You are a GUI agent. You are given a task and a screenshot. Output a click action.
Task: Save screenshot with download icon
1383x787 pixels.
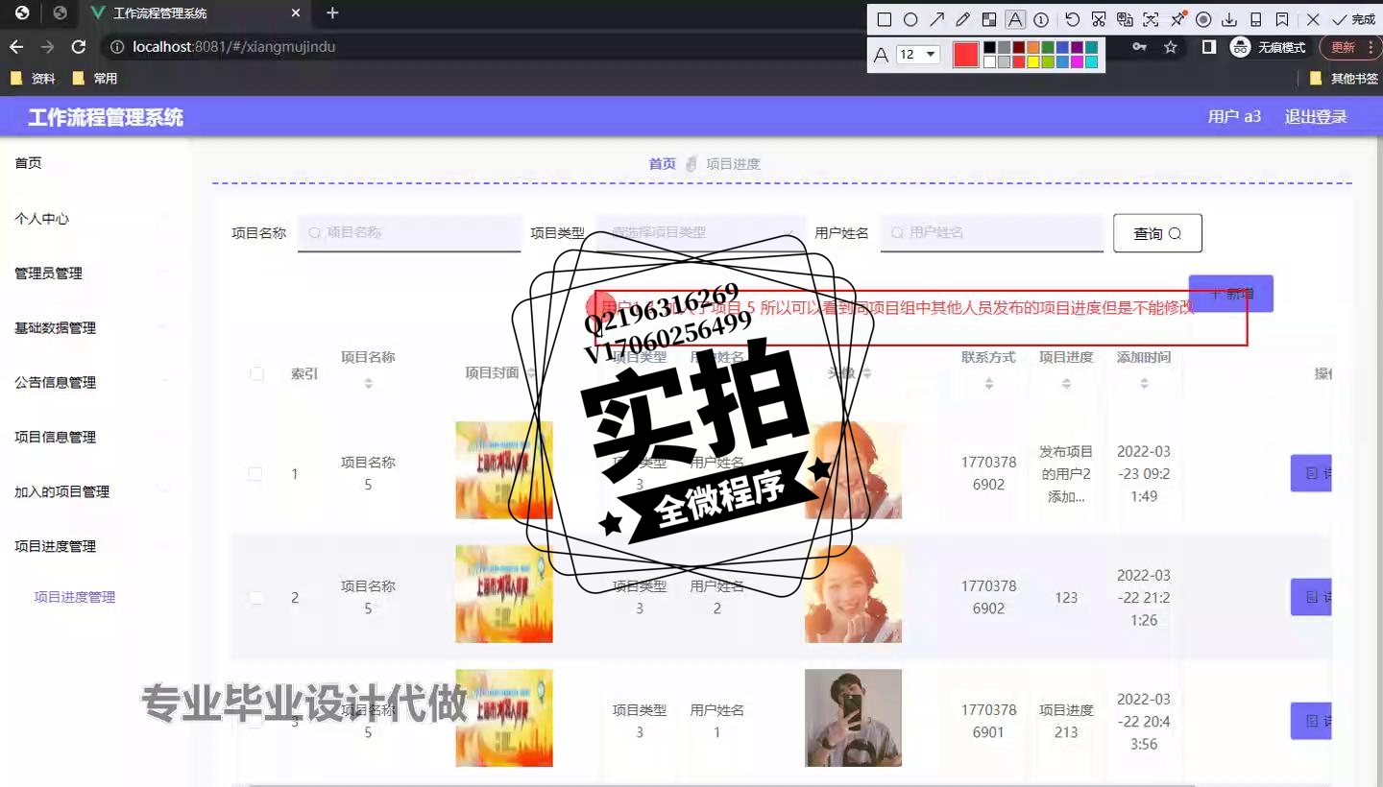(1229, 19)
